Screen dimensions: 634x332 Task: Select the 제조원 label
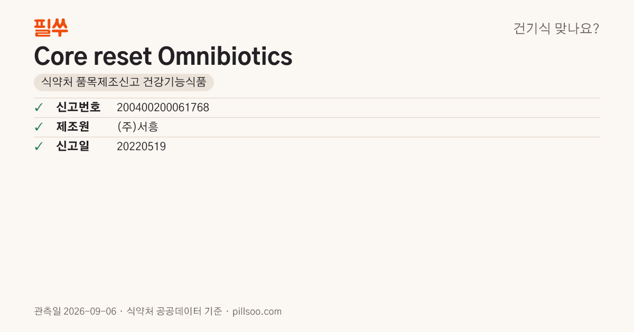73,127
